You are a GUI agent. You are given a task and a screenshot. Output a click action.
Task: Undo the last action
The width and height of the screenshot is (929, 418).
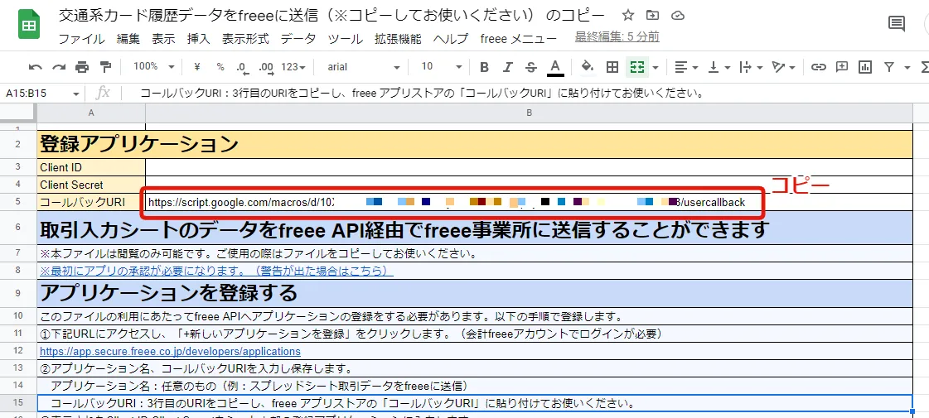tap(36, 67)
